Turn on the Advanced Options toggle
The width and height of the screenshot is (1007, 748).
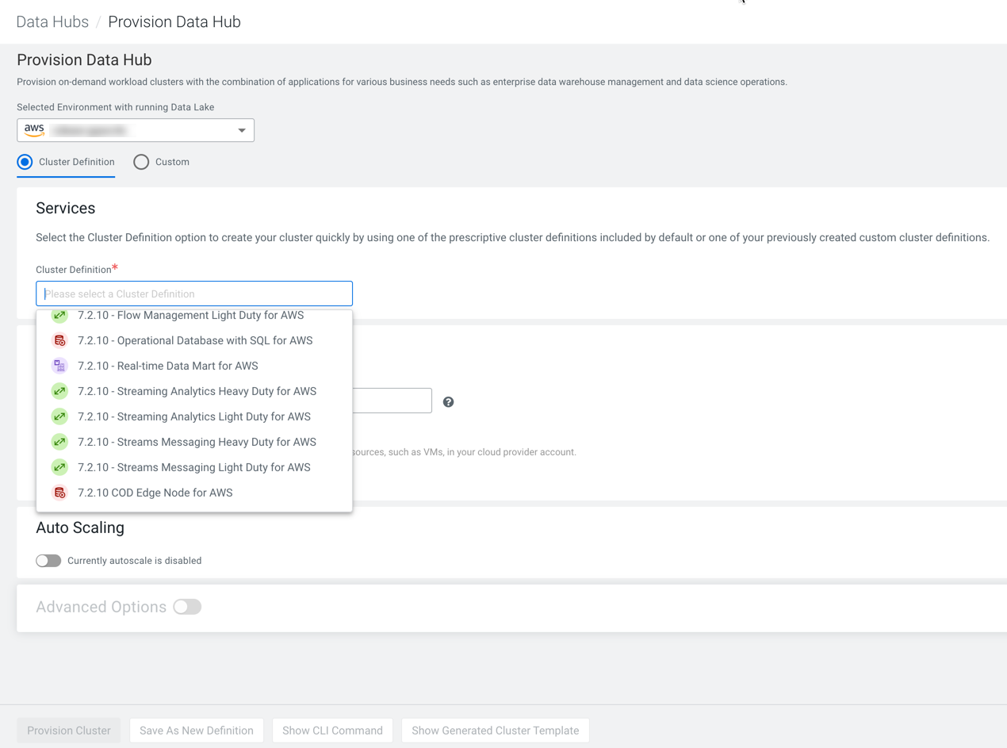pos(187,607)
